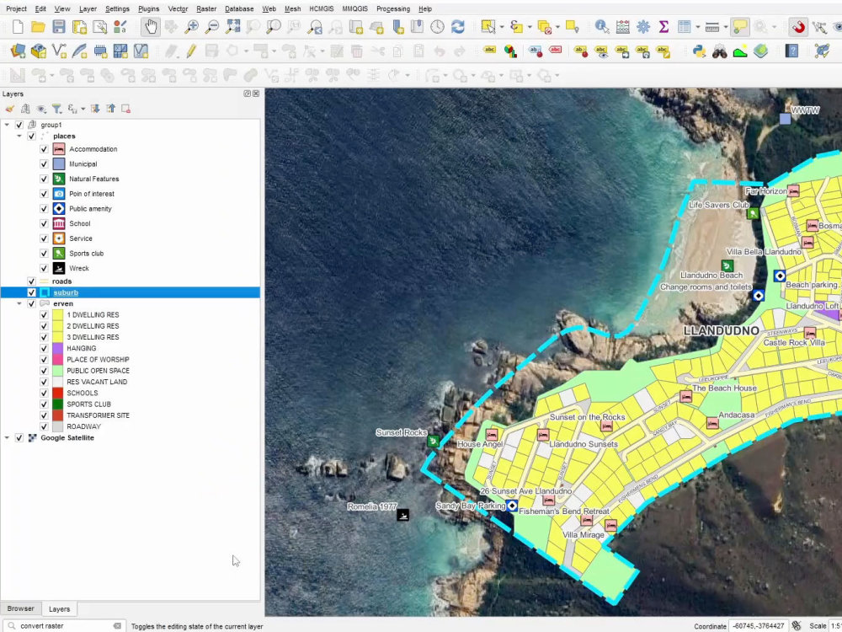This screenshot has width=842, height=632.
Task: Click the Toggle Editing pencil icon
Action: 191,51
